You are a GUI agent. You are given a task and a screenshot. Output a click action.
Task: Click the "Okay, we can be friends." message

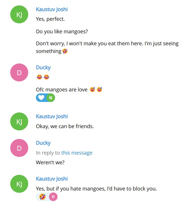pyautogui.click(x=65, y=126)
